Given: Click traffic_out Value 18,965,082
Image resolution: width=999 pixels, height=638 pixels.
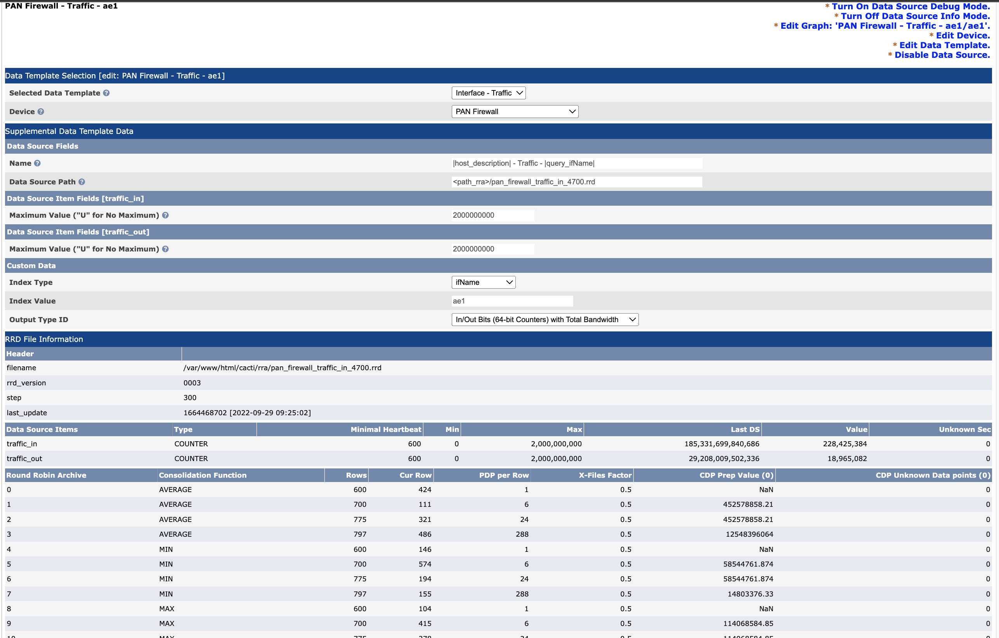Looking at the screenshot, I should 847,459.
